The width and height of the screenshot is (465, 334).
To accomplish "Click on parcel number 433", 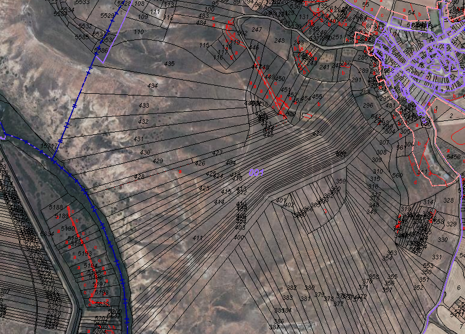I will click(144, 105).
